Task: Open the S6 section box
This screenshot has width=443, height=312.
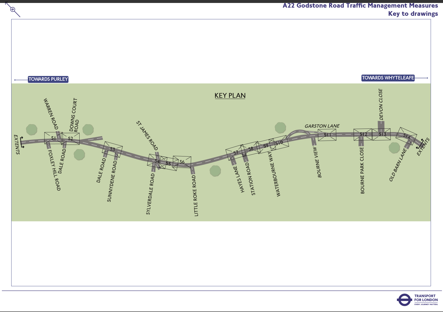Action: [182, 162]
